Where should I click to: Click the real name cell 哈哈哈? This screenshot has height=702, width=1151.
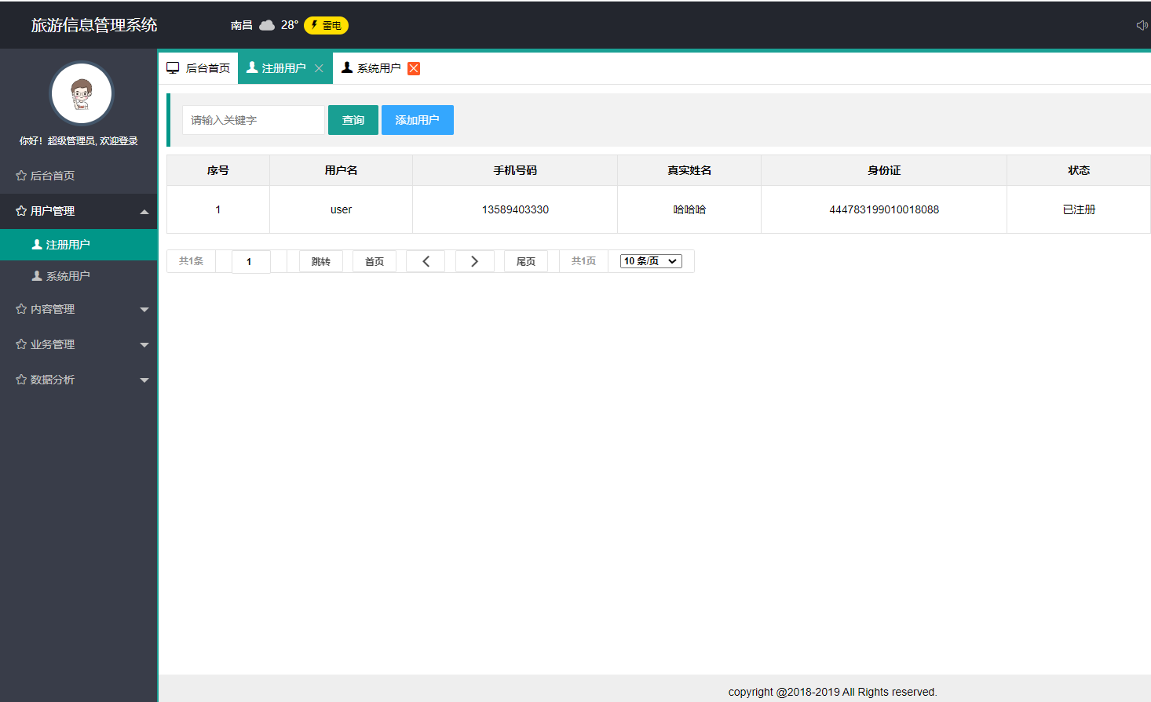[x=689, y=209]
